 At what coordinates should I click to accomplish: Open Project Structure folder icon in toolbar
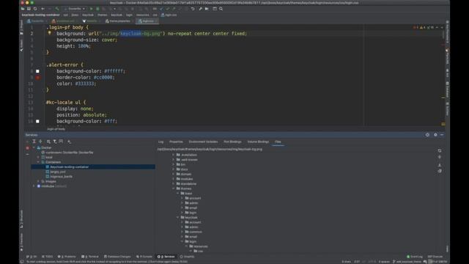point(207,9)
